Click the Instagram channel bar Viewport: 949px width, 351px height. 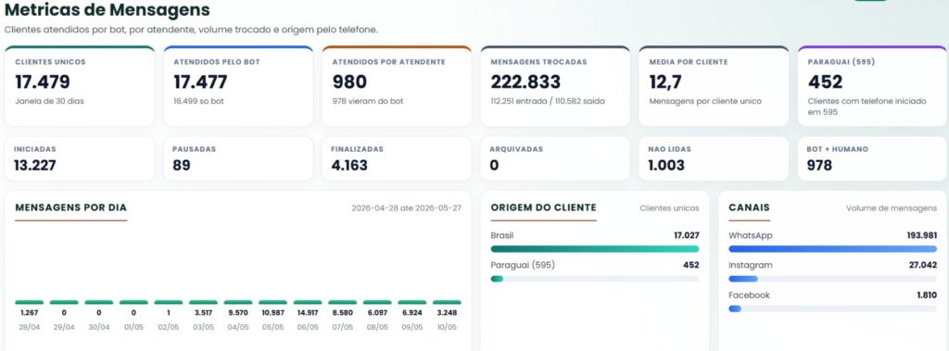[x=833, y=279]
